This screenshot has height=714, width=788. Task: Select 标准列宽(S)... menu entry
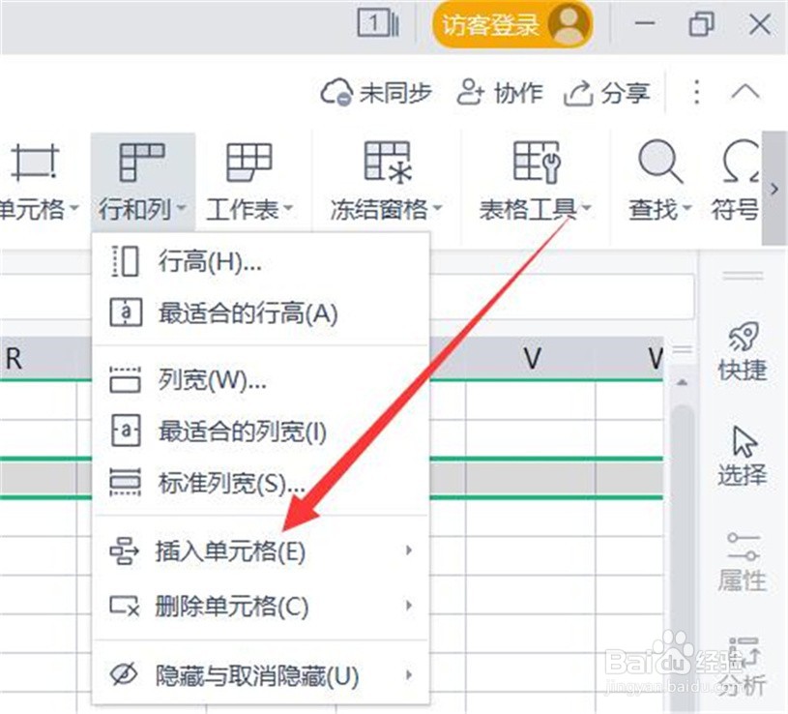(261, 482)
